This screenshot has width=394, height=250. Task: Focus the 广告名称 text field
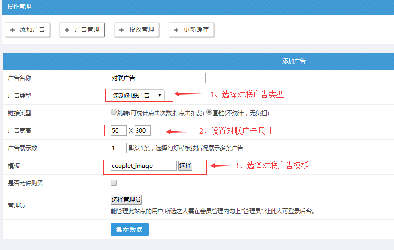tap(158, 78)
